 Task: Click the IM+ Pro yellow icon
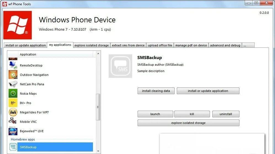click(x=13, y=103)
